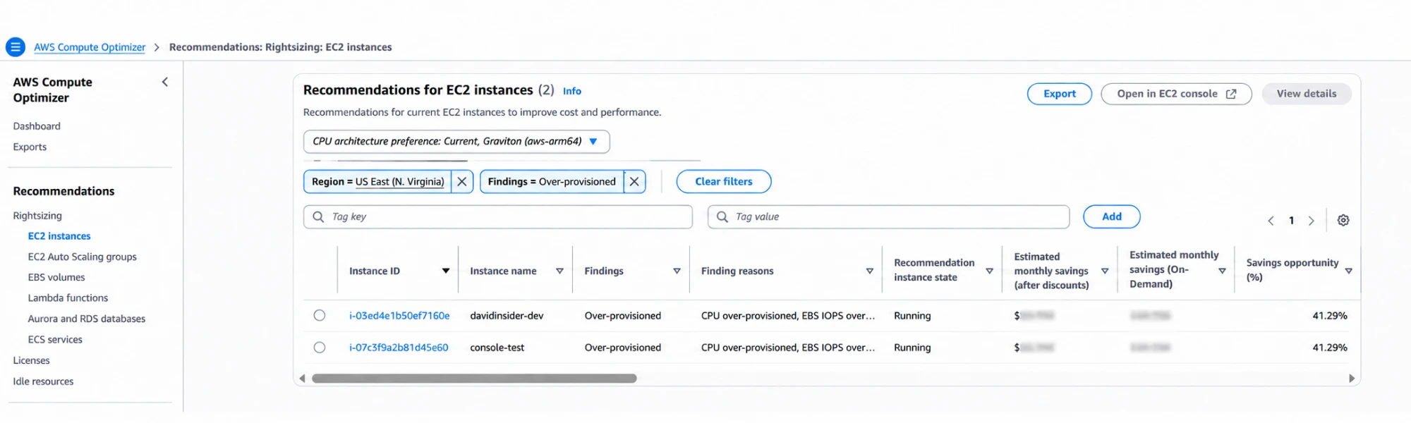
Task: Open instance i-07c3f9a2b81d45e60 link
Action: [399, 347]
